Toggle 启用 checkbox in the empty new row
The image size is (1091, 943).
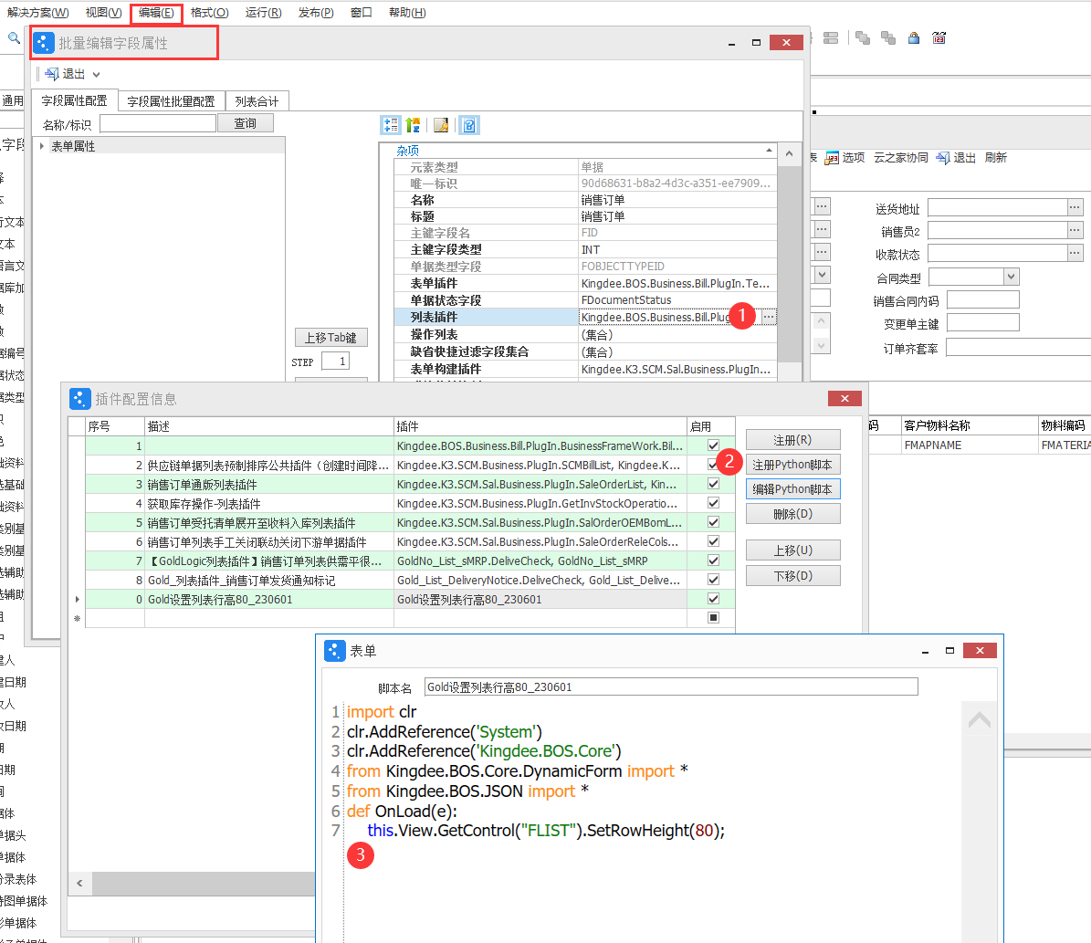(x=713, y=617)
